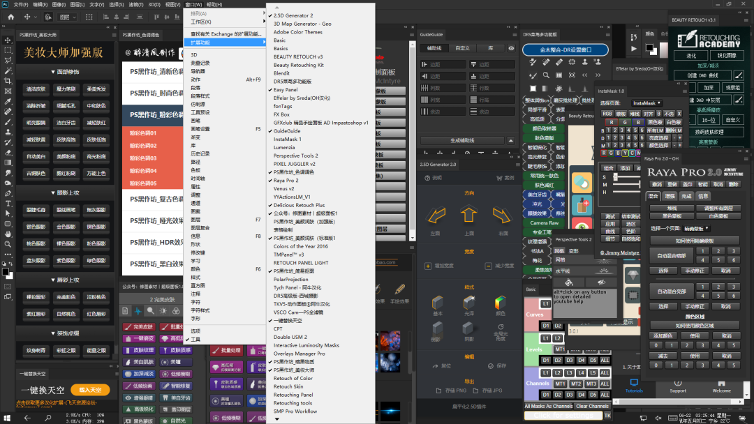
Task: Click the 减少宽度 minus icon
Action: pyautogui.click(x=488, y=266)
